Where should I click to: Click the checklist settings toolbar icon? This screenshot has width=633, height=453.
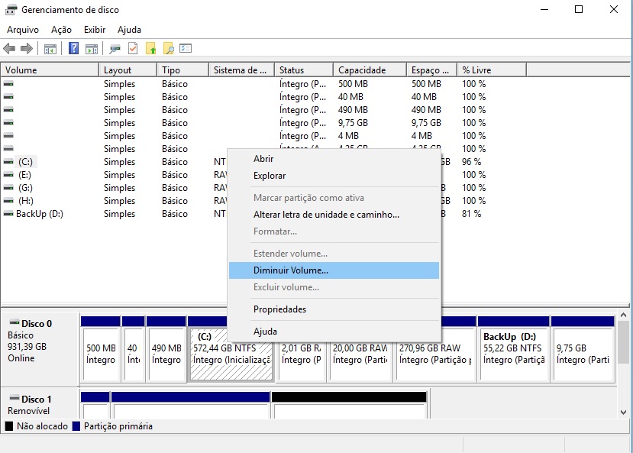click(x=186, y=49)
